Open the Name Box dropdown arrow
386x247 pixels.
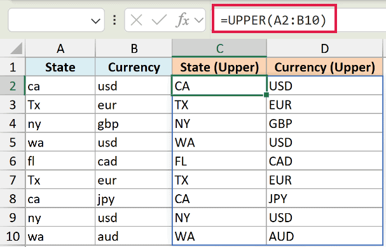tap(95, 21)
